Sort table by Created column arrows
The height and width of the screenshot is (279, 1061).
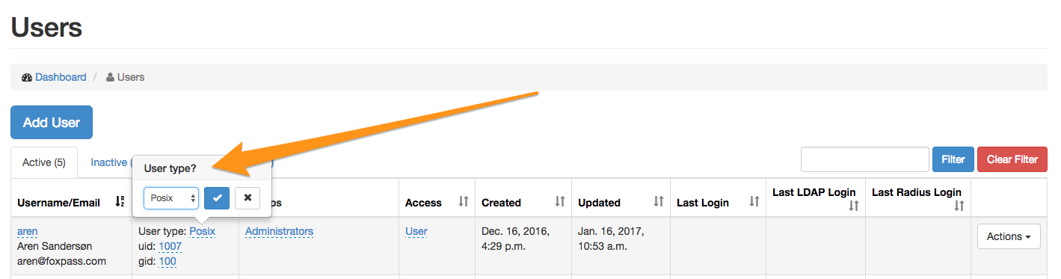coord(560,202)
